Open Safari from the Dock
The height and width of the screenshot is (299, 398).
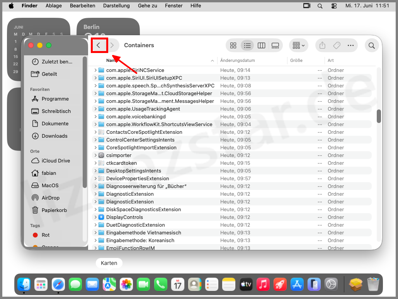(58, 284)
